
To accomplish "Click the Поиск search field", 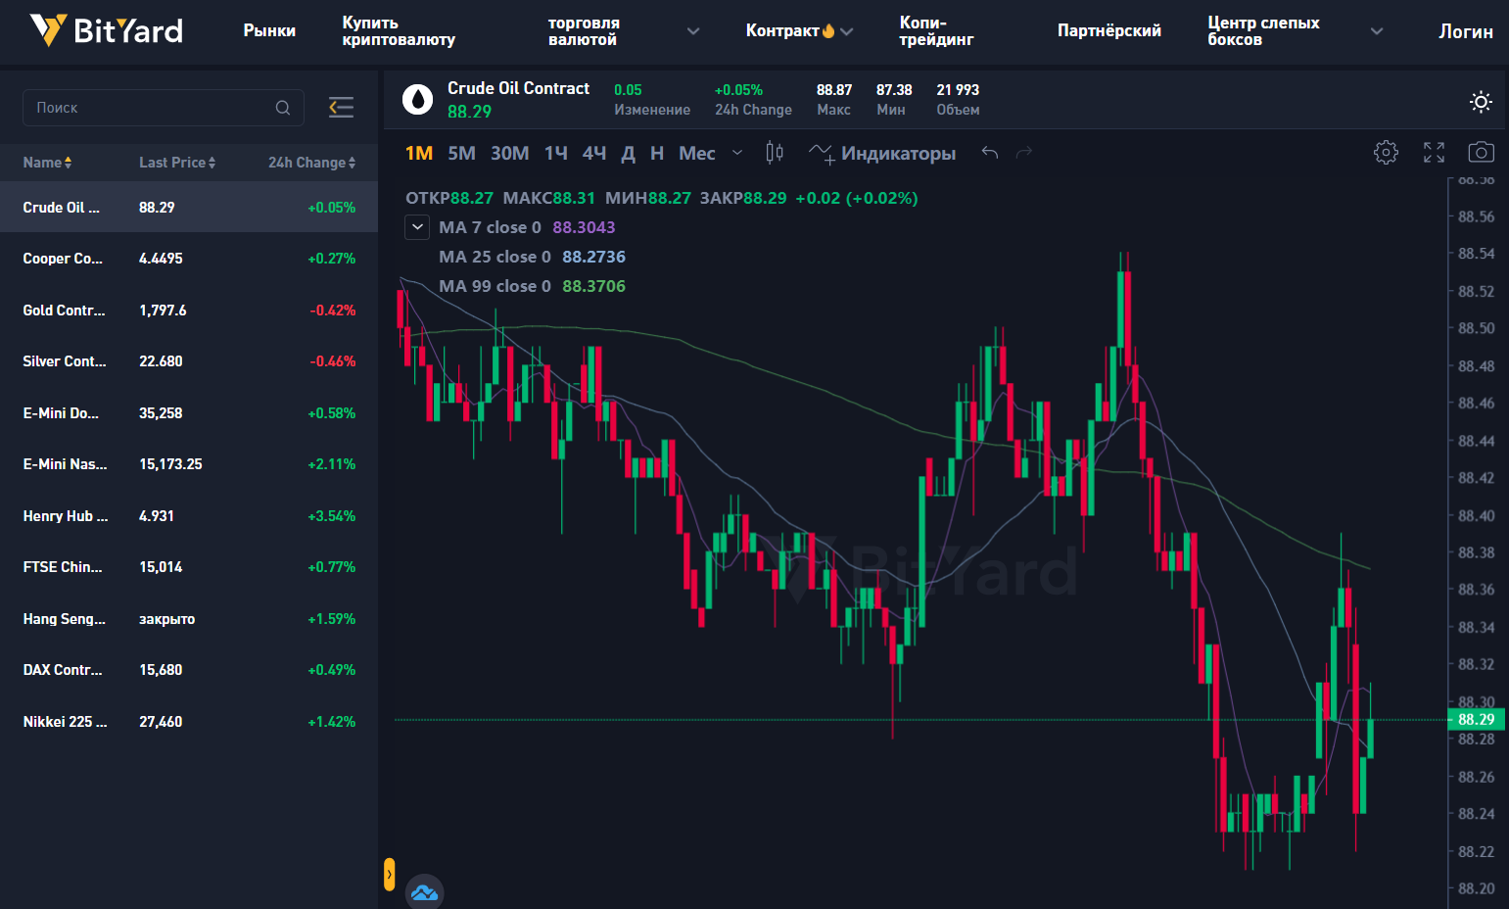I will [x=164, y=108].
